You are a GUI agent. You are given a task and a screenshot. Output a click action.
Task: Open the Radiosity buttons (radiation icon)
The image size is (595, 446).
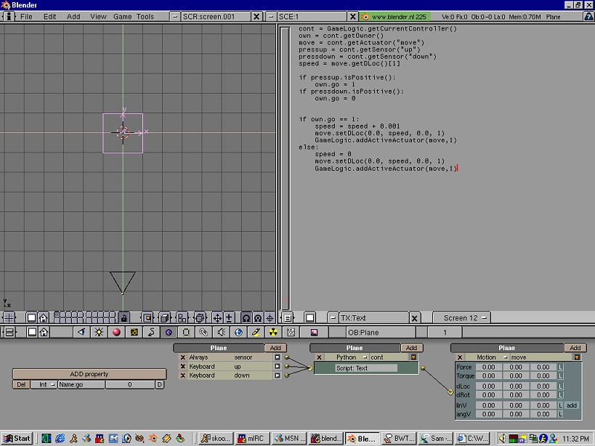click(273, 333)
